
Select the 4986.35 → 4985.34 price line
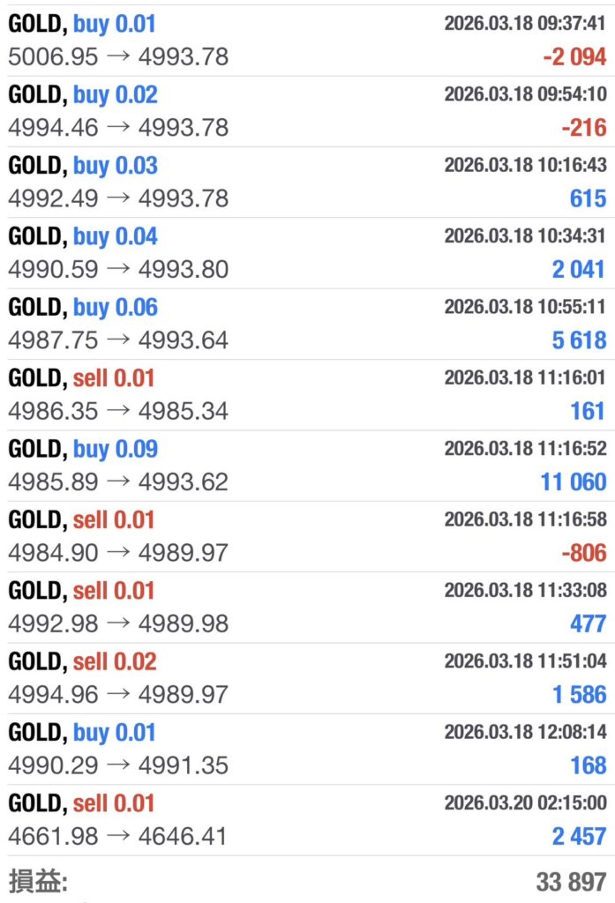click(118, 411)
